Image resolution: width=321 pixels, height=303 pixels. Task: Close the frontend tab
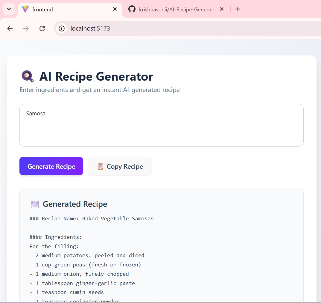click(115, 9)
